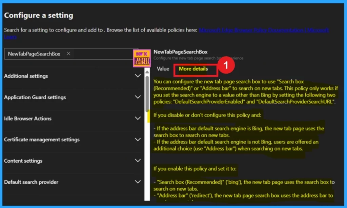Click the 'Configure a setting' heading

coord(39,15)
